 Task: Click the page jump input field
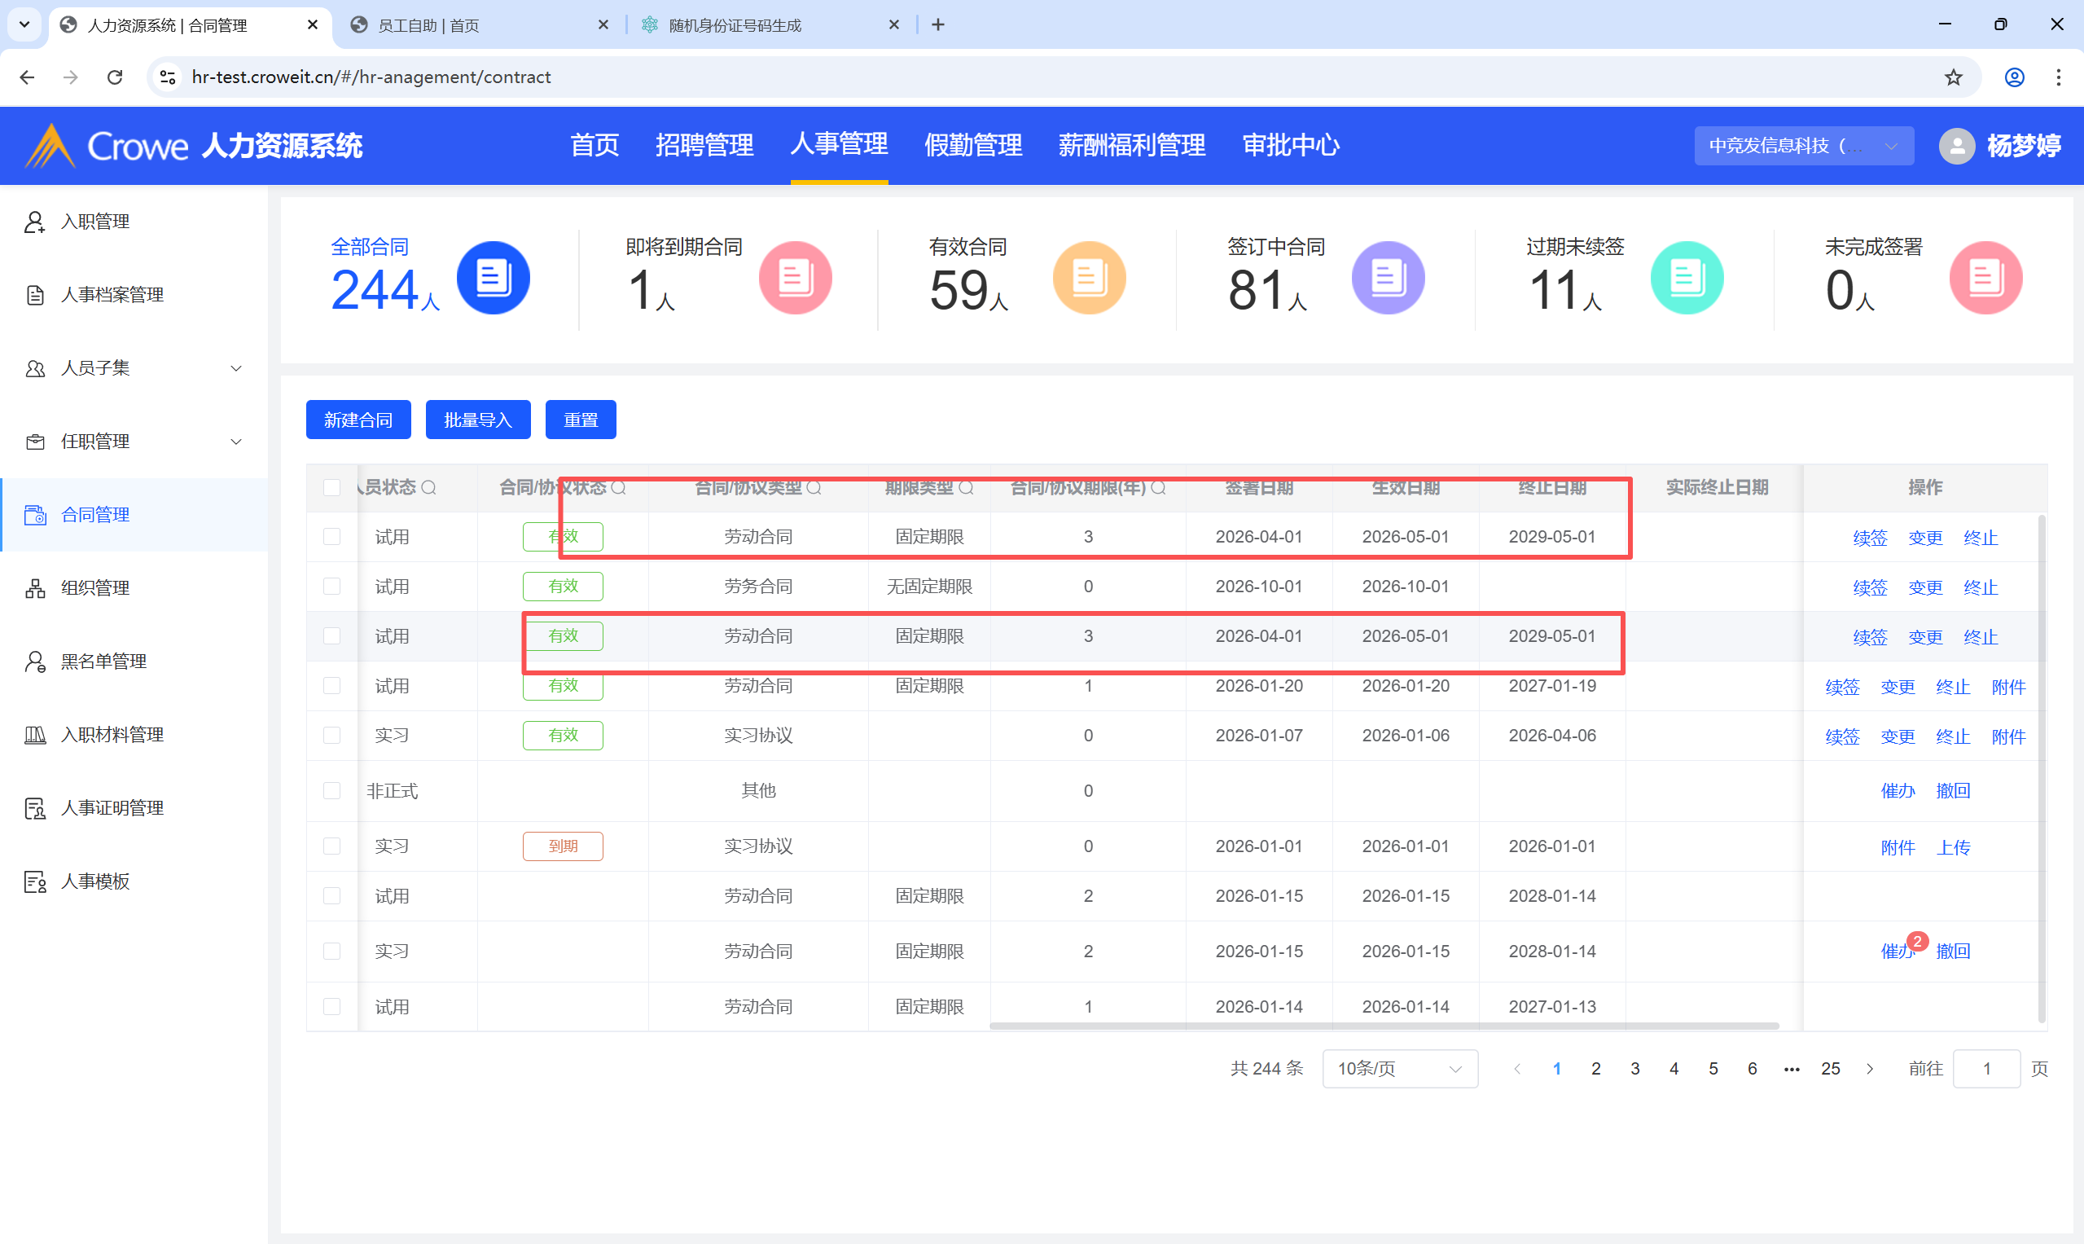pos(1985,1069)
